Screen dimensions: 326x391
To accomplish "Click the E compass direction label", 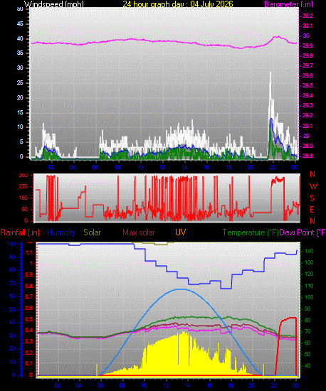I will pos(312,210).
